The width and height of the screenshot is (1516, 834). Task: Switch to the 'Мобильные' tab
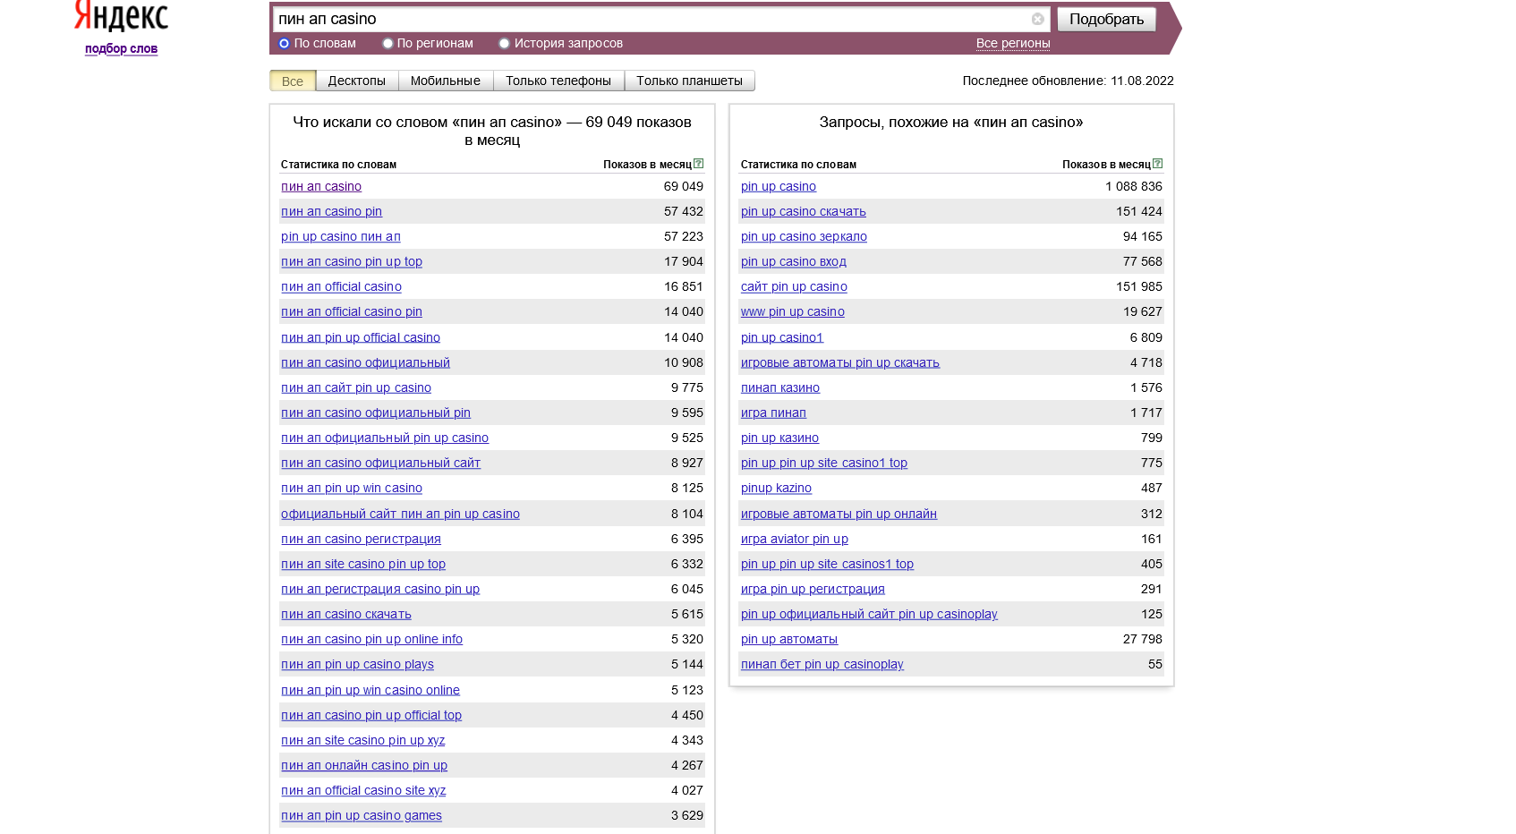(445, 81)
